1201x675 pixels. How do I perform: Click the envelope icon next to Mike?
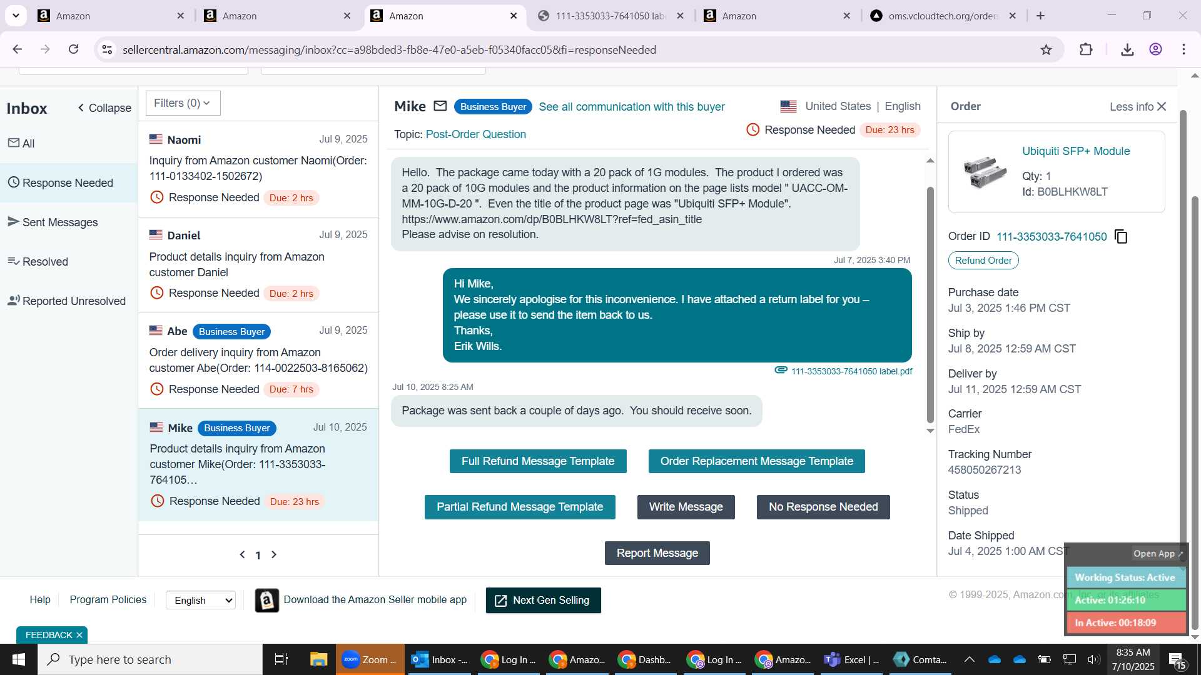click(440, 106)
